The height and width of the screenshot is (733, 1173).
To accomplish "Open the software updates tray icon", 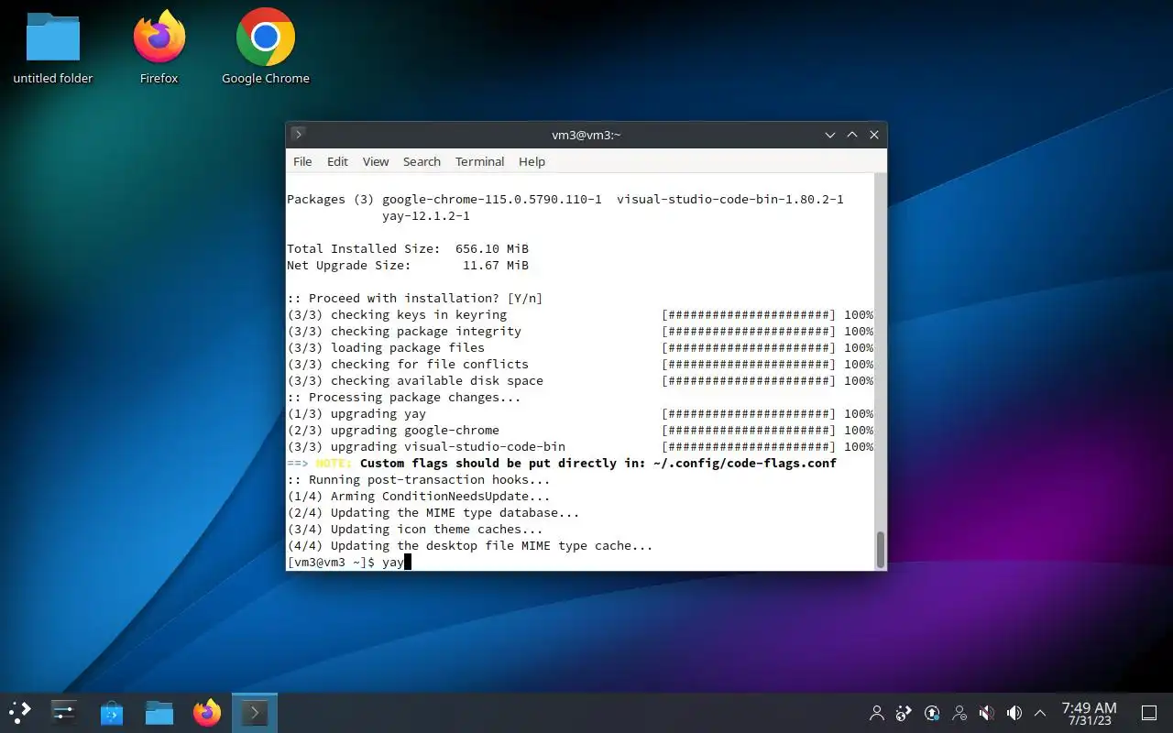I will click(x=932, y=712).
